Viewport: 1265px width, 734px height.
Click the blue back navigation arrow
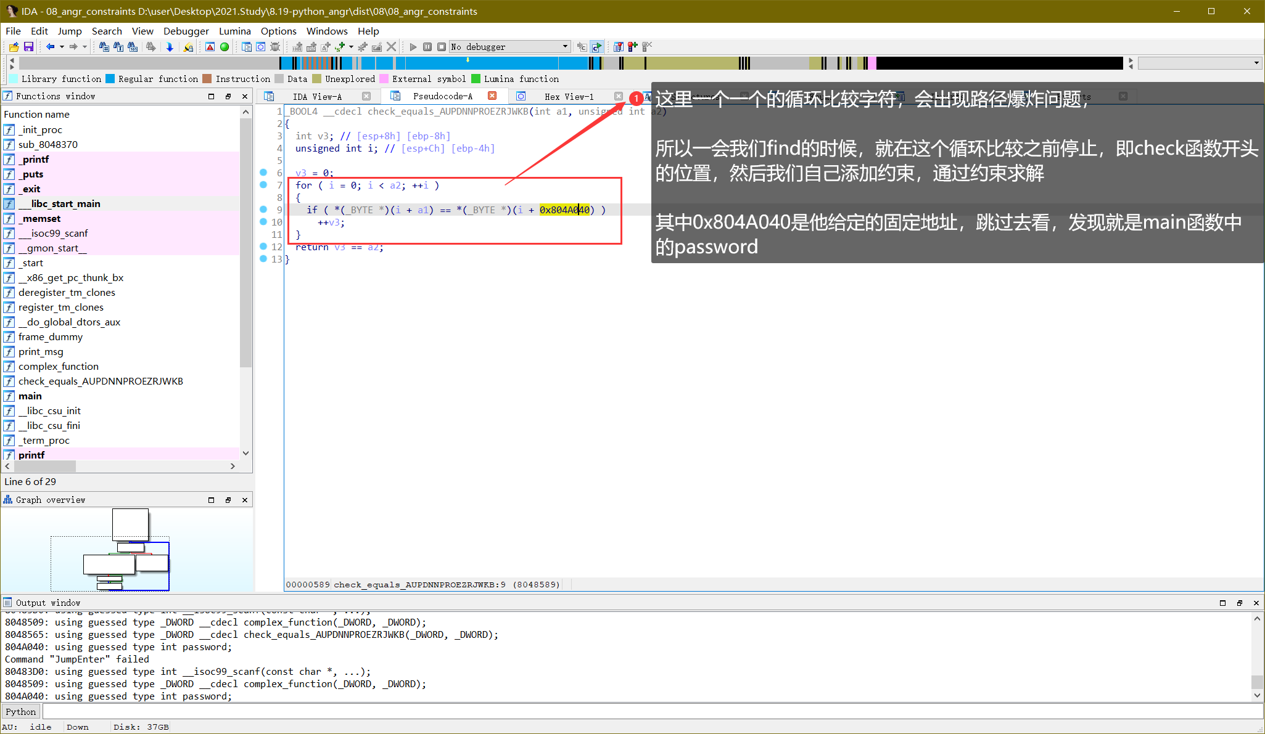click(x=50, y=47)
